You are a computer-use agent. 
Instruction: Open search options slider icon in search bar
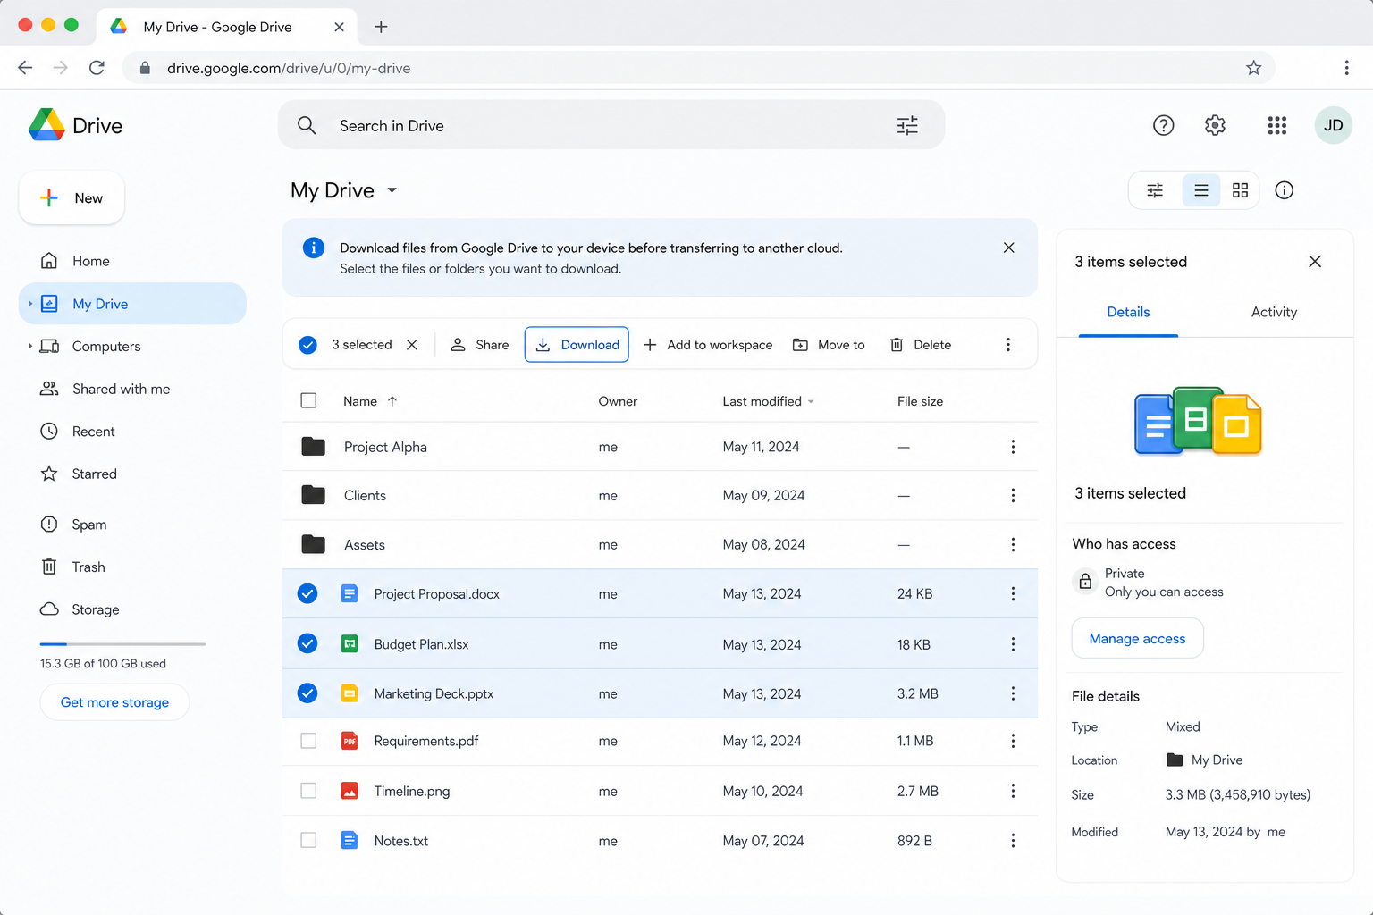907,125
